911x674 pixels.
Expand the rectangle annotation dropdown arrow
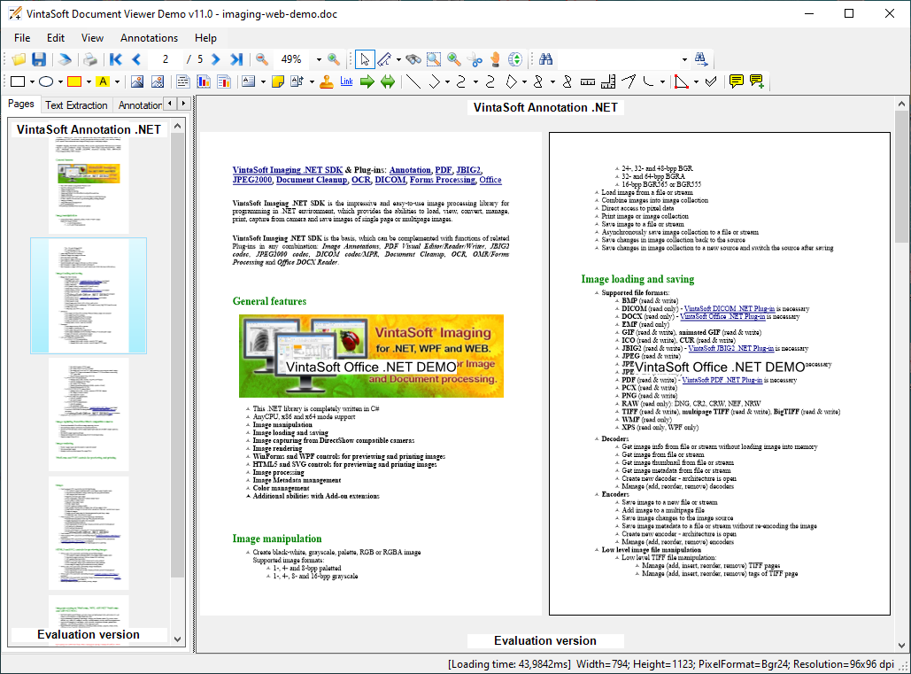click(30, 82)
